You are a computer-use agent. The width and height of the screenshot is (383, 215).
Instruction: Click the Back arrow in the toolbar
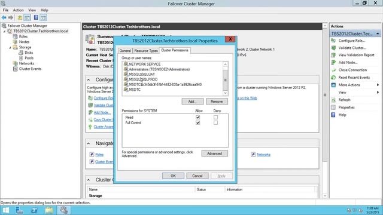[x=4, y=17]
